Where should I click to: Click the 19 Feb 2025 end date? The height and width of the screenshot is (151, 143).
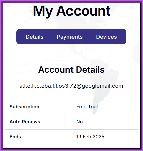coord(90,137)
